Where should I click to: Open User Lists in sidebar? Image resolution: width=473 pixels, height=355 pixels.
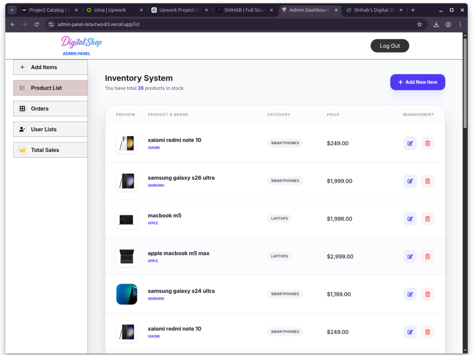point(51,129)
